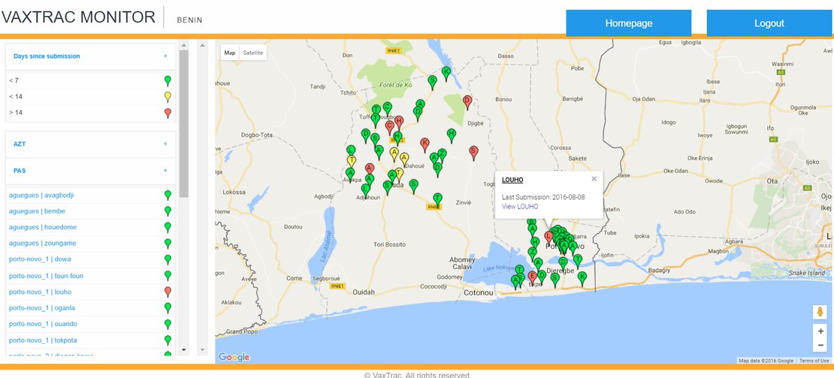Click red status pin beside porto-novo_1 | louho
Viewport: 834px width, 378px height.
[x=167, y=291]
